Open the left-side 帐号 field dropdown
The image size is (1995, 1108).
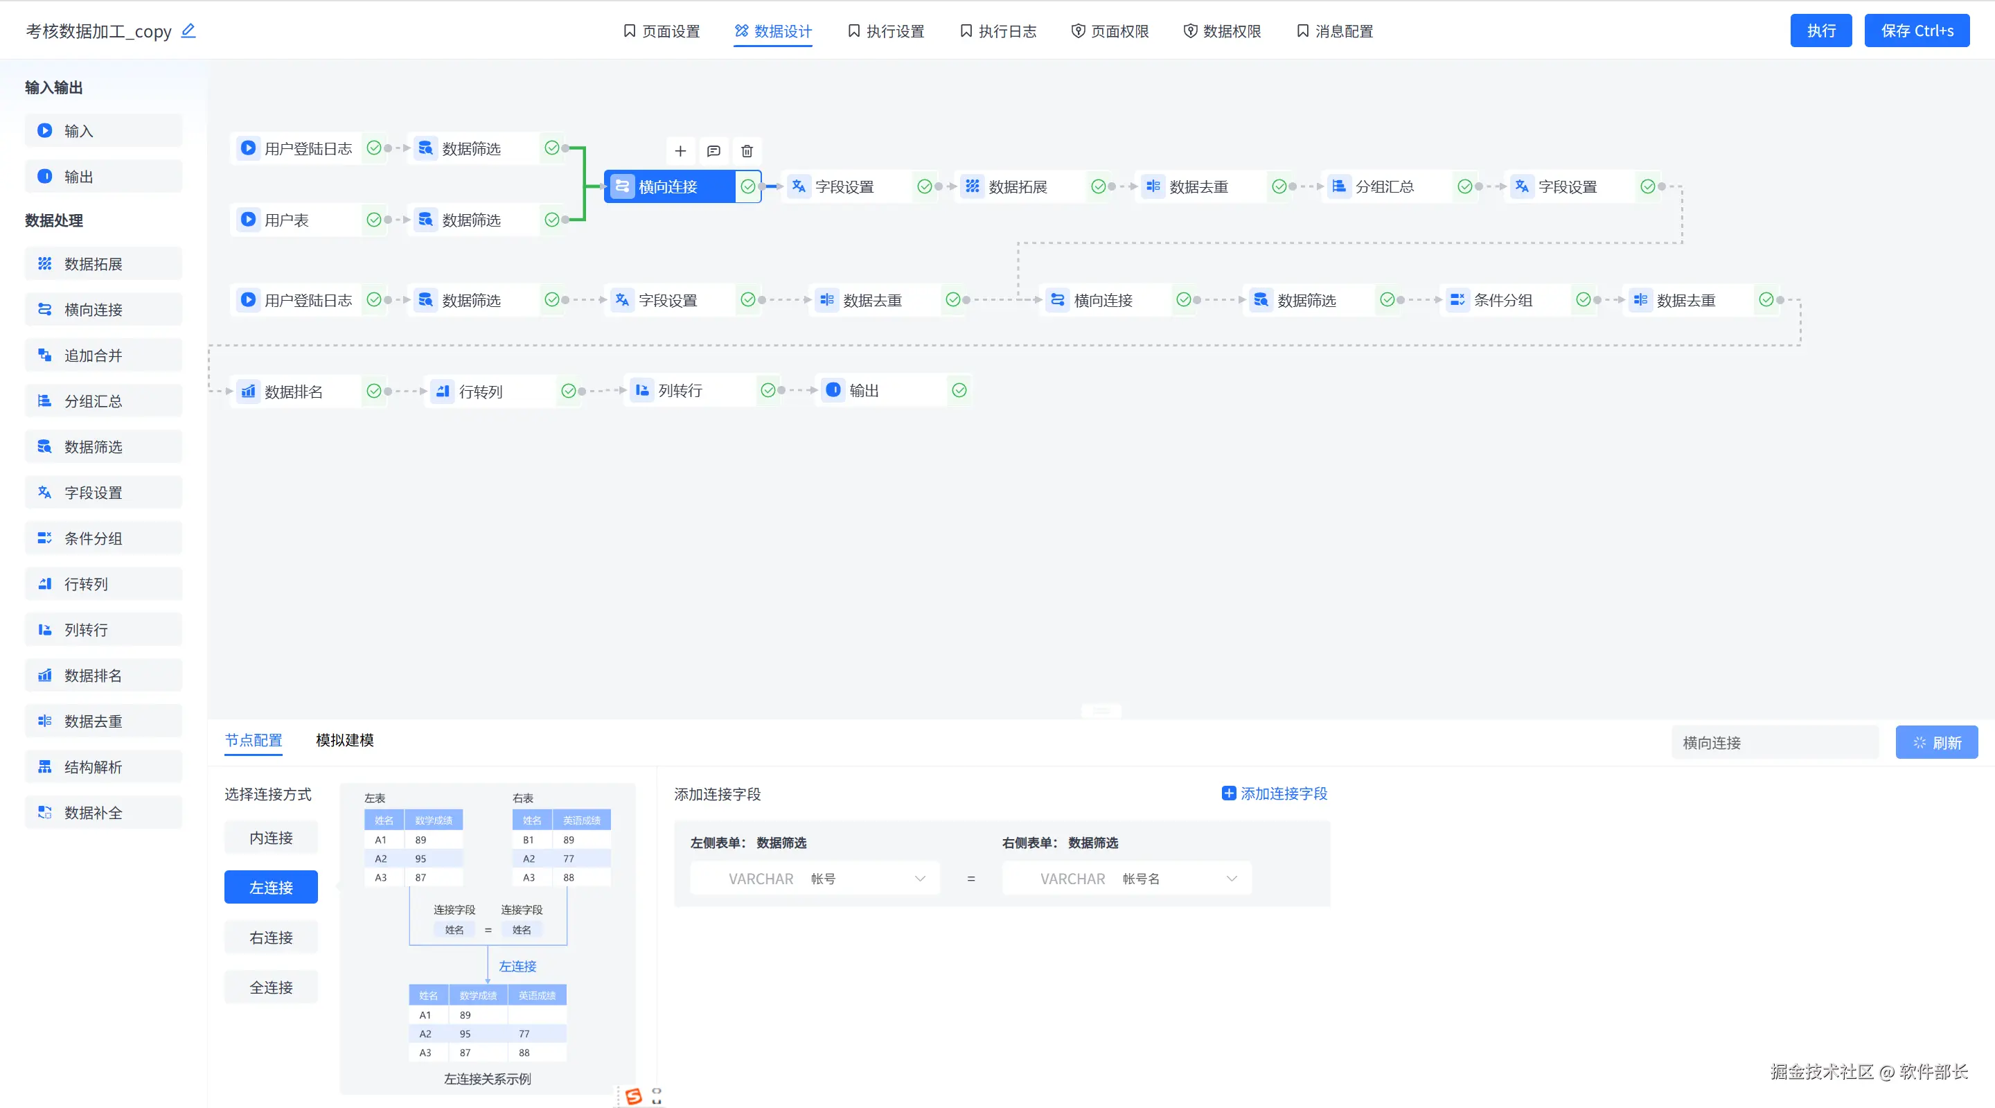coord(815,879)
